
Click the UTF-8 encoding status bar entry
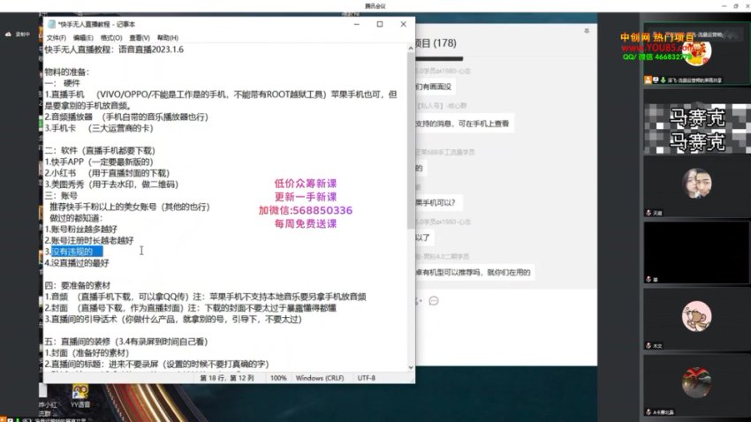[x=367, y=378]
